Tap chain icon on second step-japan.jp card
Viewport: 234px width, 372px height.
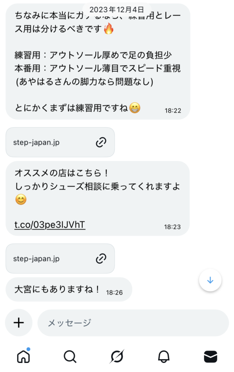point(100,259)
